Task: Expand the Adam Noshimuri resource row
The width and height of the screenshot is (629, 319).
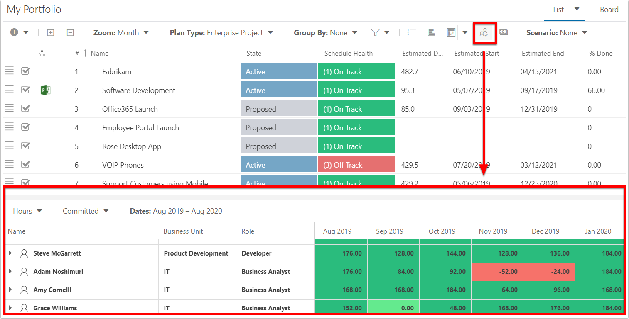Action: coord(10,271)
